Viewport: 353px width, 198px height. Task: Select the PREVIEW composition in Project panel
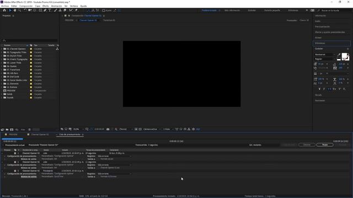11,91
